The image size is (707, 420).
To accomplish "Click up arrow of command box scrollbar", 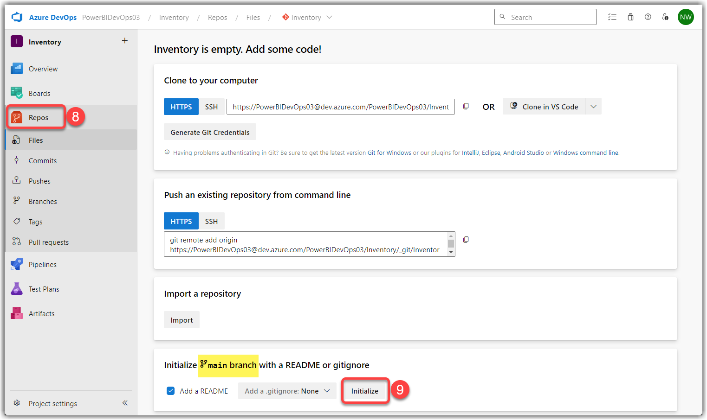I will 451,236.
